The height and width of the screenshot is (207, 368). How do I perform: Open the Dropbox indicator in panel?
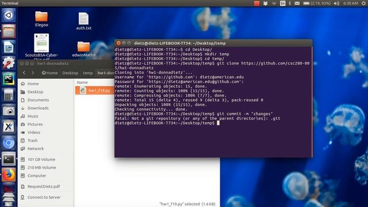point(266,3)
